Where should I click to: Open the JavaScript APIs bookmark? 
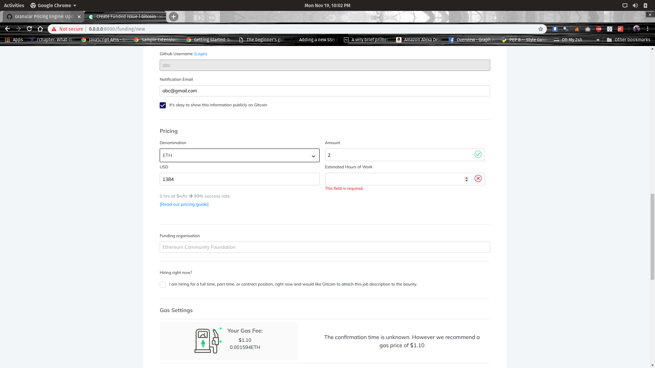coord(104,40)
